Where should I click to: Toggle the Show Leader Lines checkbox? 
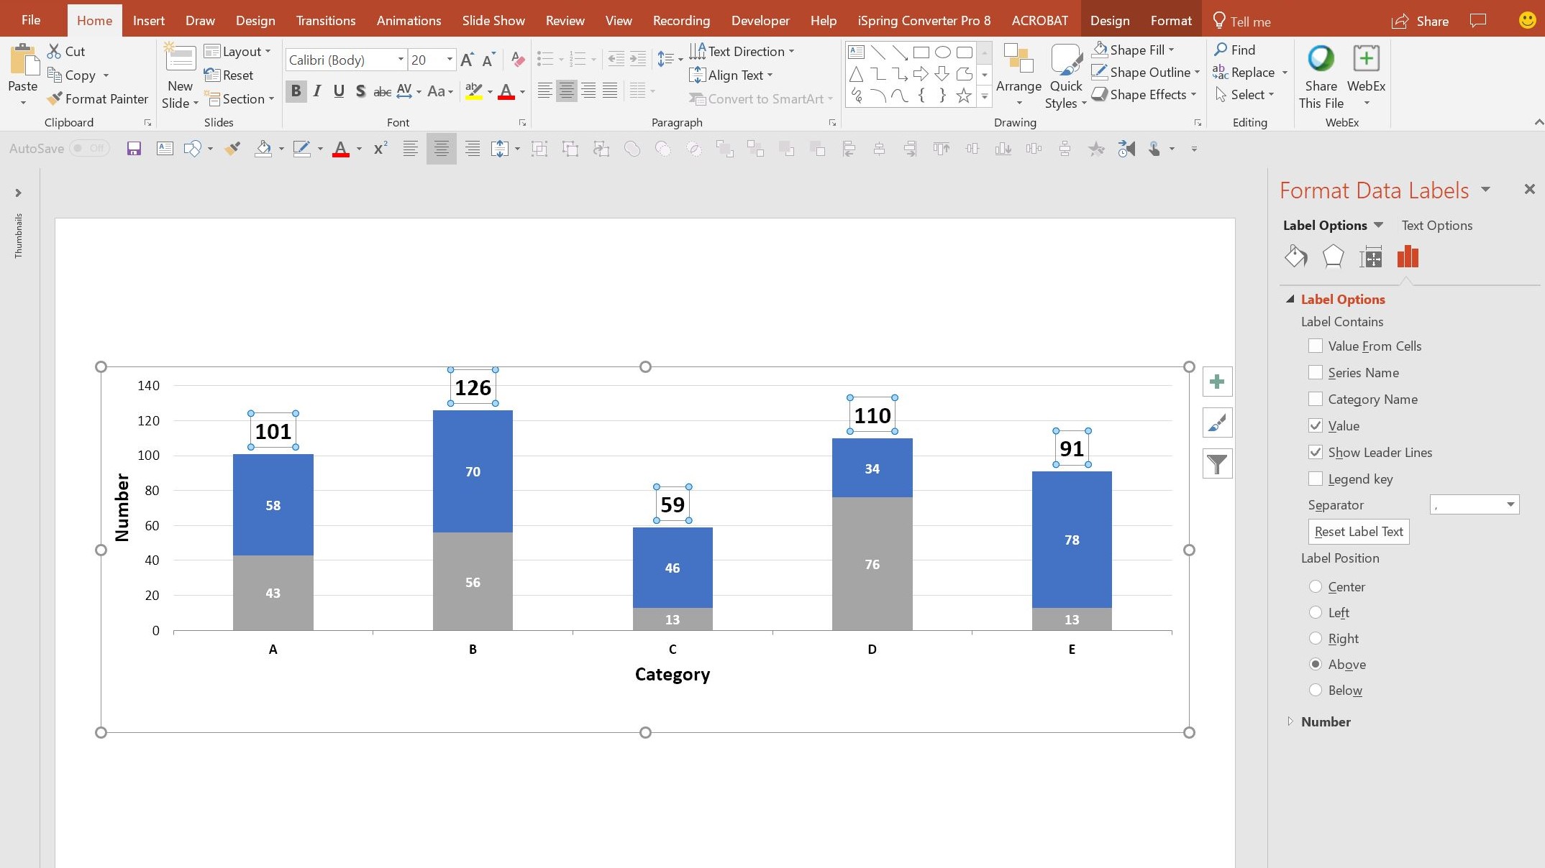[1317, 453]
